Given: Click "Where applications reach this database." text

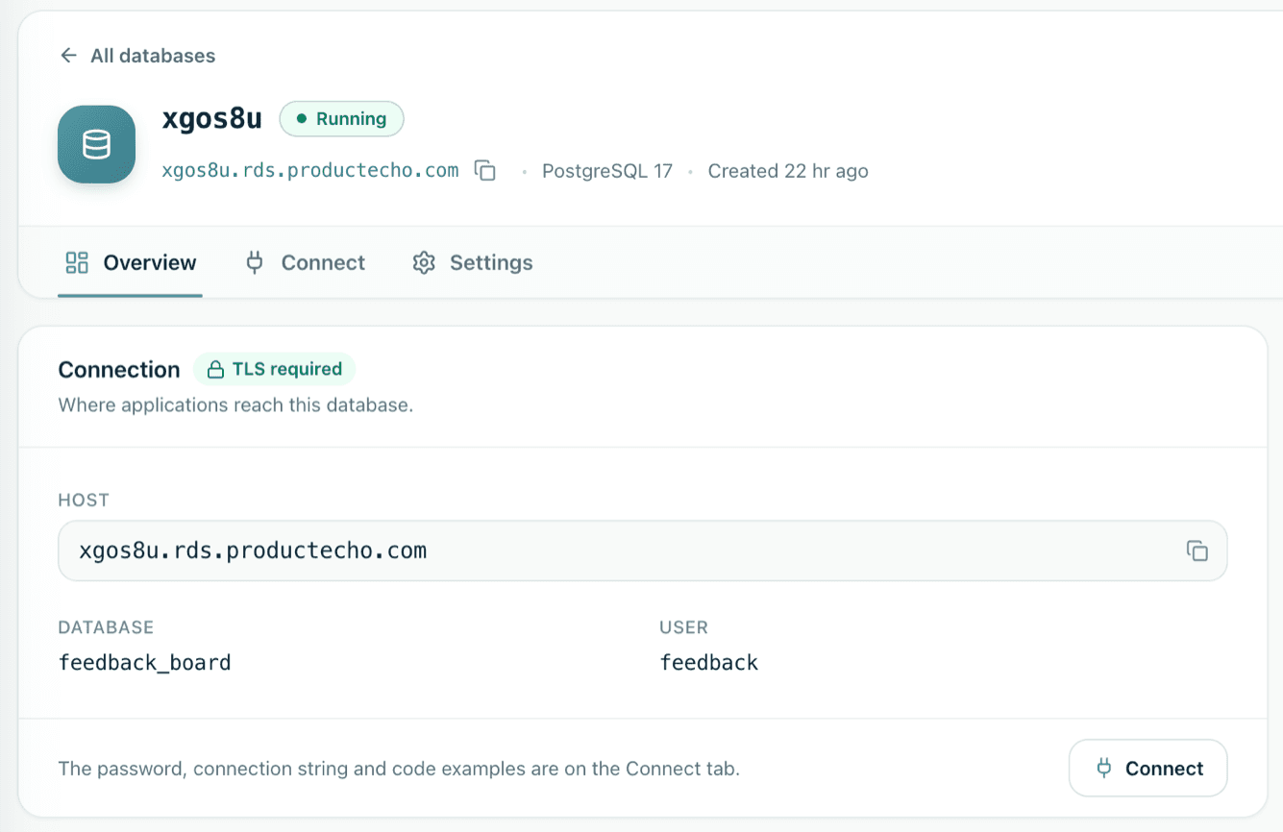Looking at the screenshot, I should point(235,405).
